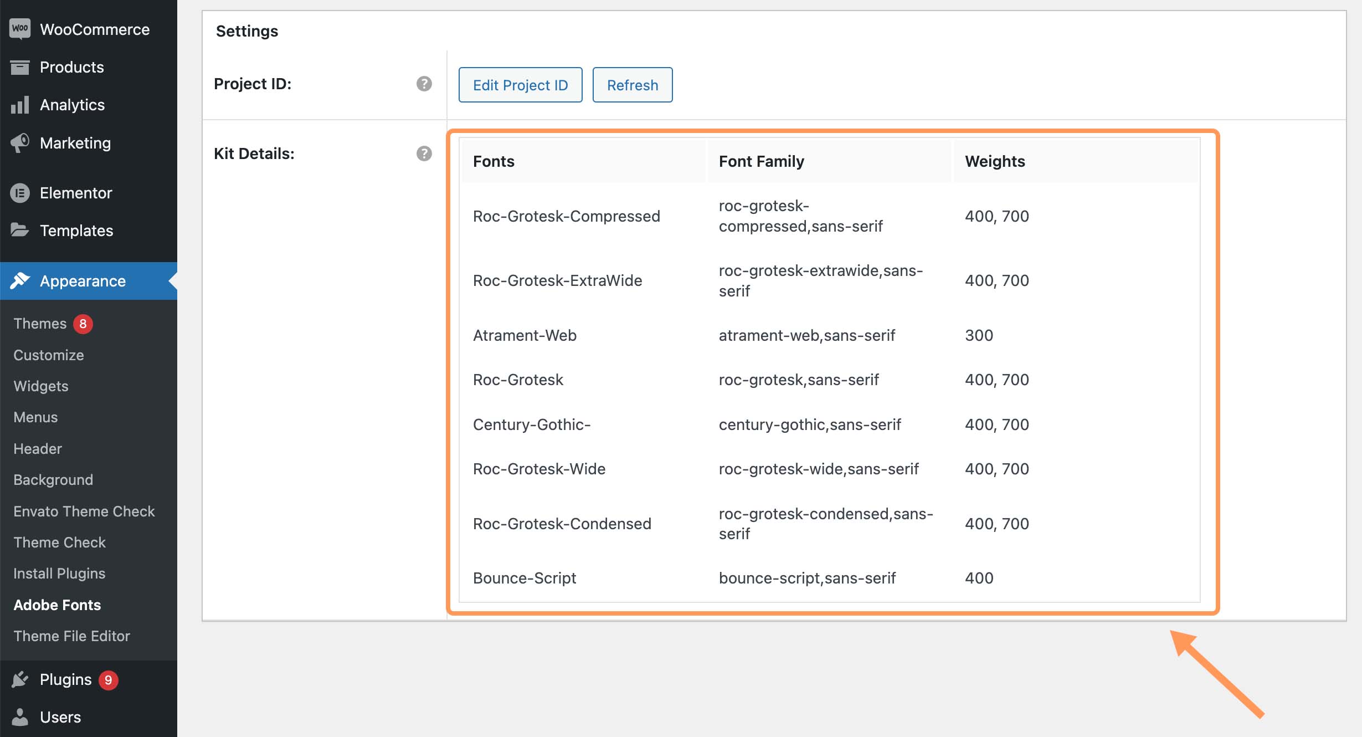Open the Kit Details help tooltip
The width and height of the screenshot is (1362, 737).
(424, 153)
